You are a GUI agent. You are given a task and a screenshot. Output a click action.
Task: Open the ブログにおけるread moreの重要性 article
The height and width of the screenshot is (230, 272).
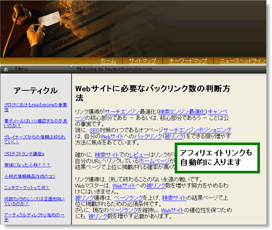36,107
